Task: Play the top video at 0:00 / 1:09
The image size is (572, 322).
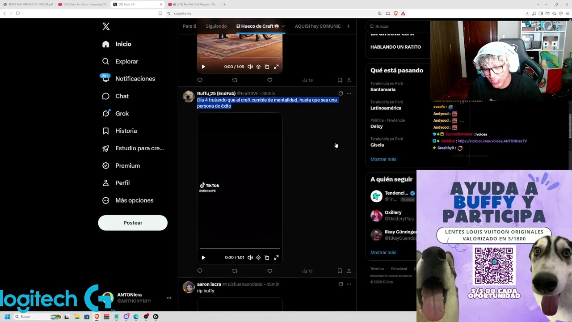Action: point(203,67)
